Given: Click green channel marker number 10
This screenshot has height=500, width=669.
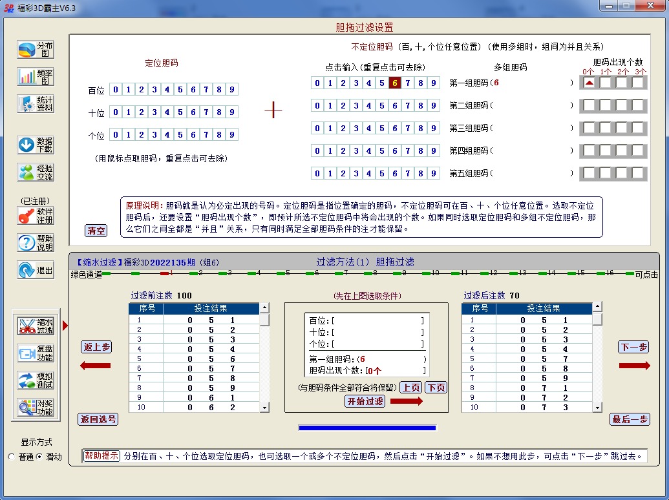Looking at the screenshot, I should click(x=435, y=274).
